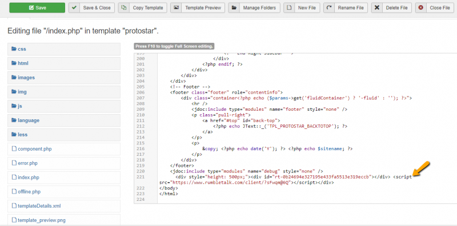The width and height of the screenshot is (457, 226).
Task: Click line number 206 in gutter
Action: click(141, 92)
